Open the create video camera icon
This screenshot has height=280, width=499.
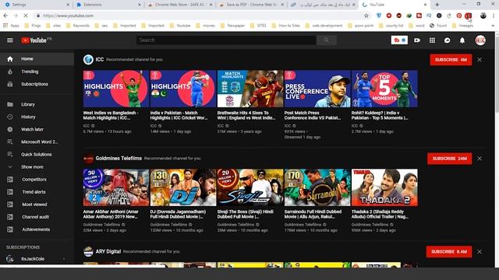point(417,40)
